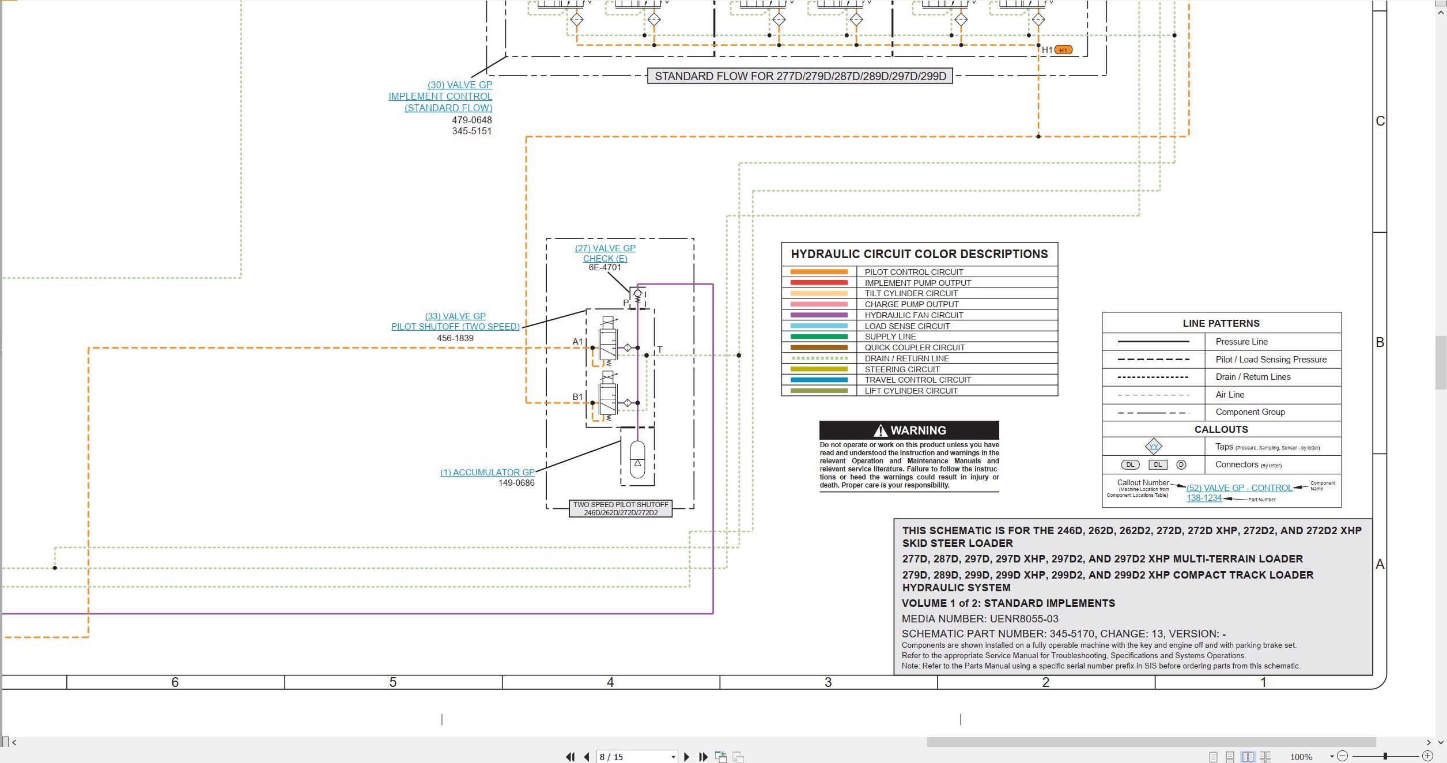Viewport: 1447px width, 763px height.
Task: Click the CHECK (E) link text
Action: [605, 258]
